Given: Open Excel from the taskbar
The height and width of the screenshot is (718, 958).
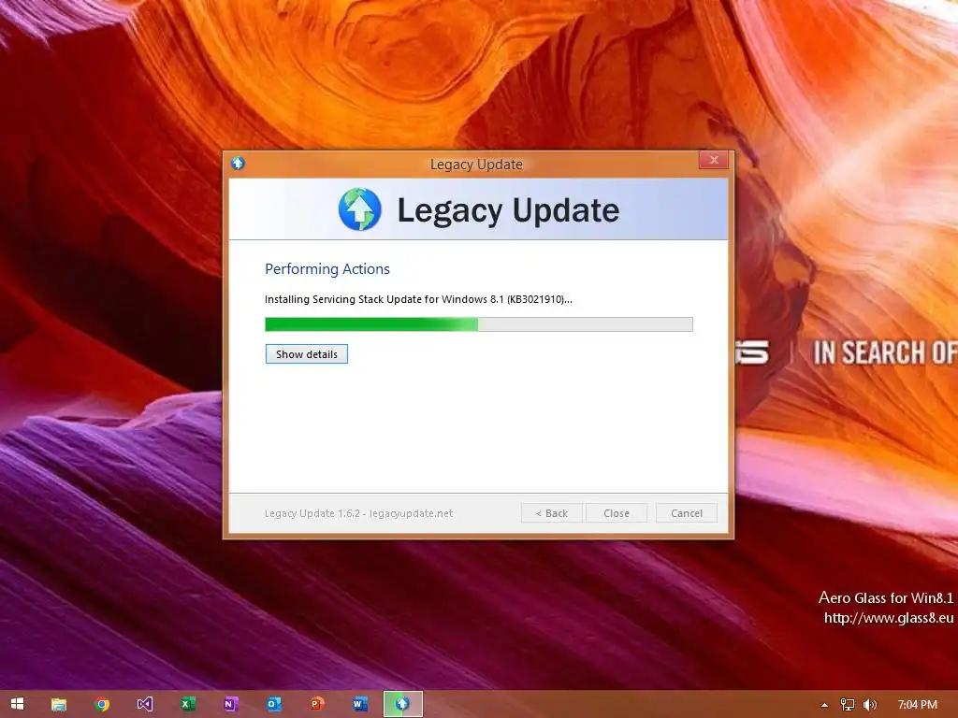Looking at the screenshot, I should [x=187, y=704].
